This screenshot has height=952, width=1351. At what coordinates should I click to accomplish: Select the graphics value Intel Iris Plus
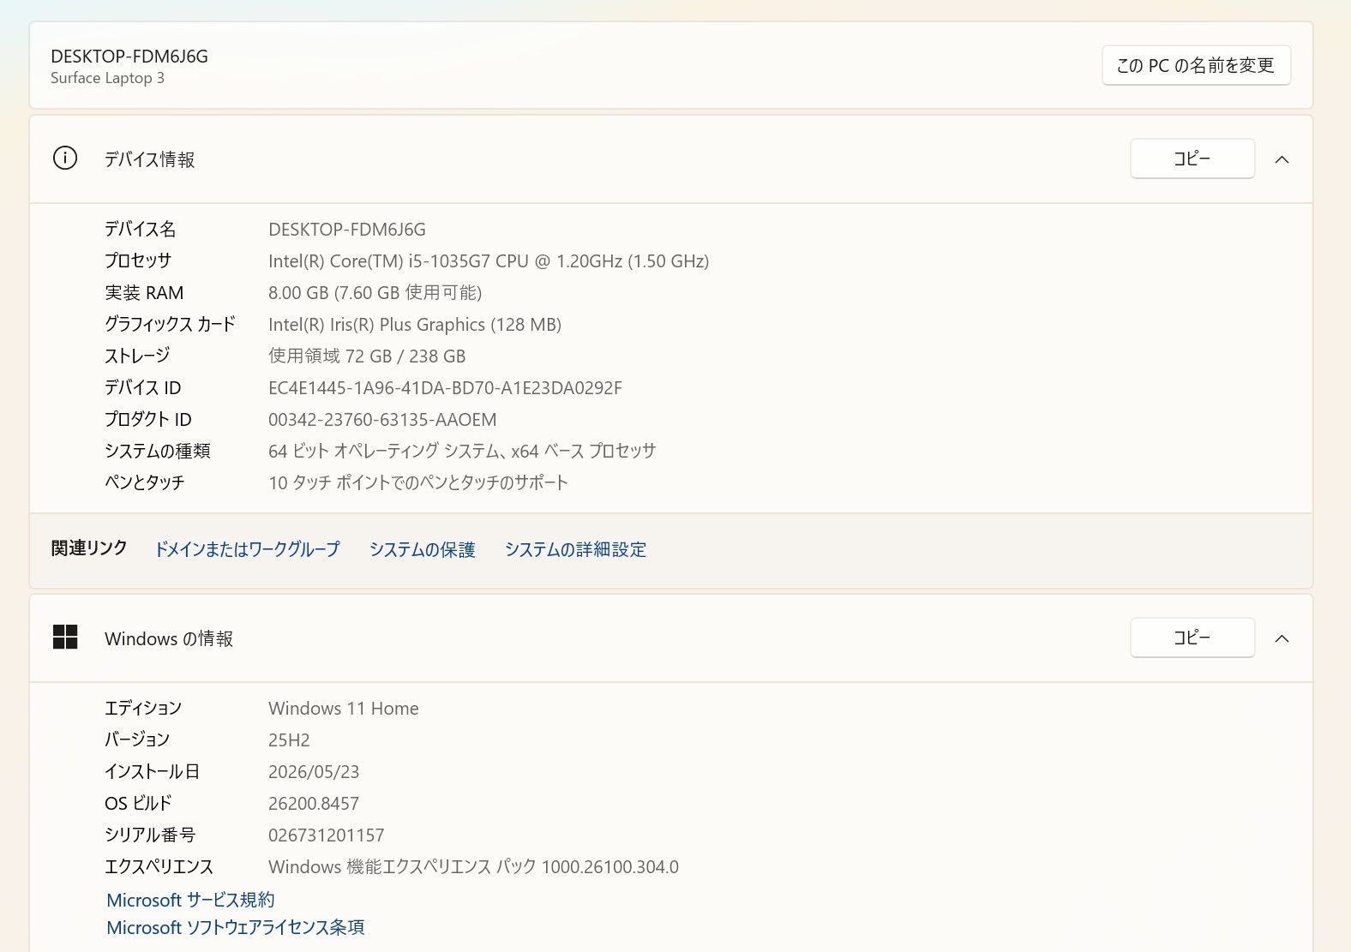point(415,325)
